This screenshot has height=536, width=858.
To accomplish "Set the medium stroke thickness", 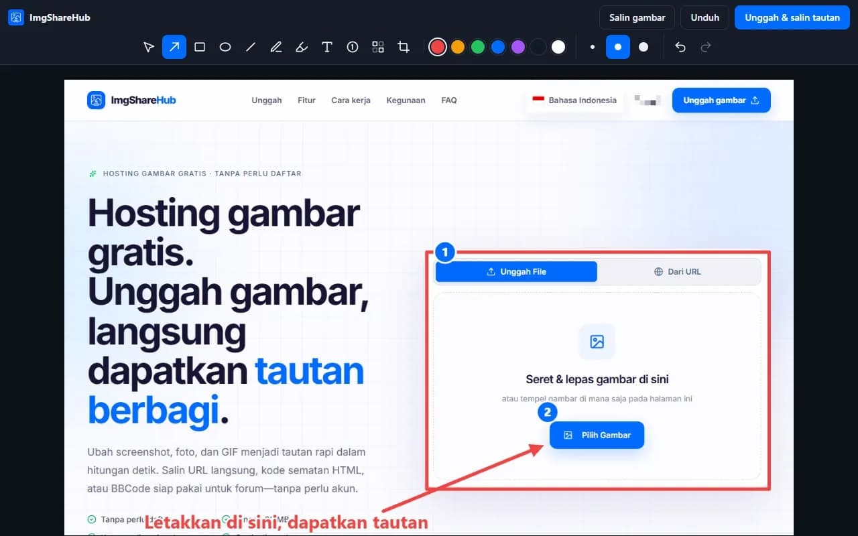I will pos(618,47).
